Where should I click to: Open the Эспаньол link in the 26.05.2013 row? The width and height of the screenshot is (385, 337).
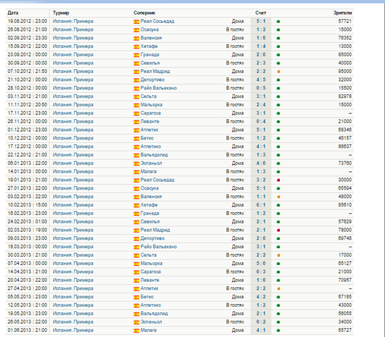pyautogui.click(x=151, y=322)
